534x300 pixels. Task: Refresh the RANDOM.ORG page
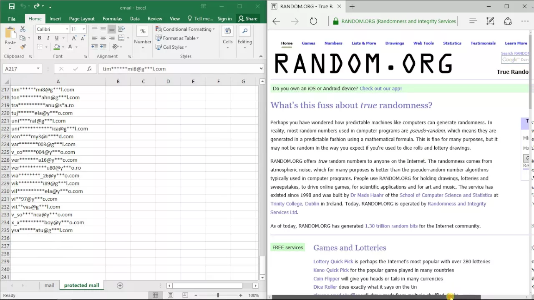(x=313, y=21)
